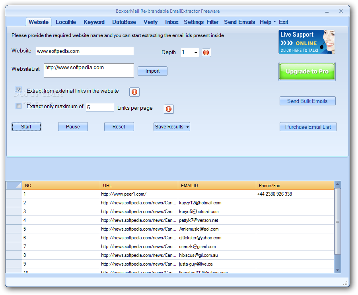Sort by the Phone/Fax column header

295,186
